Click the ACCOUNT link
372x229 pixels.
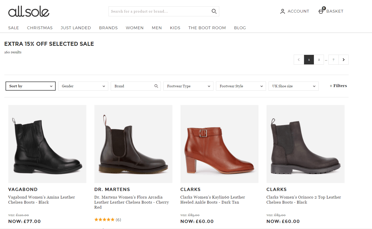[x=298, y=11]
